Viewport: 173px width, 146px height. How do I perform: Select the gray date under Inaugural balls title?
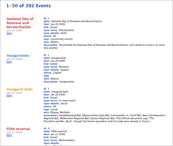pyautogui.click(x=14, y=93)
